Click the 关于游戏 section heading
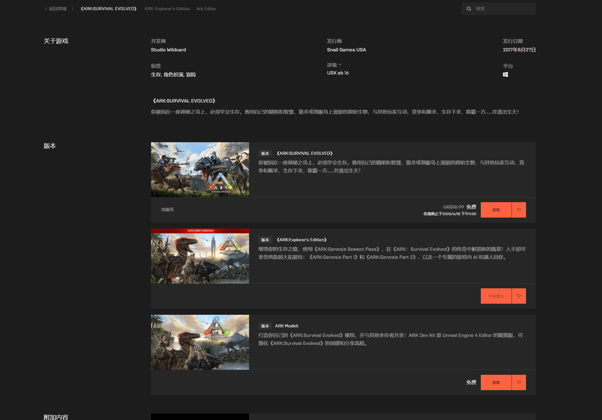 [x=56, y=41]
